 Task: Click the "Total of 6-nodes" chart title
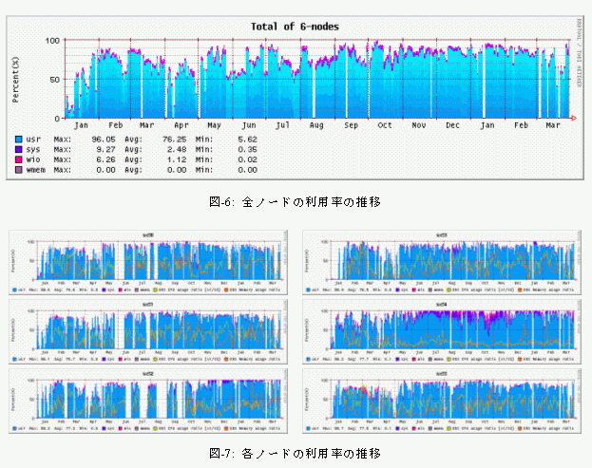click(295, 27)
